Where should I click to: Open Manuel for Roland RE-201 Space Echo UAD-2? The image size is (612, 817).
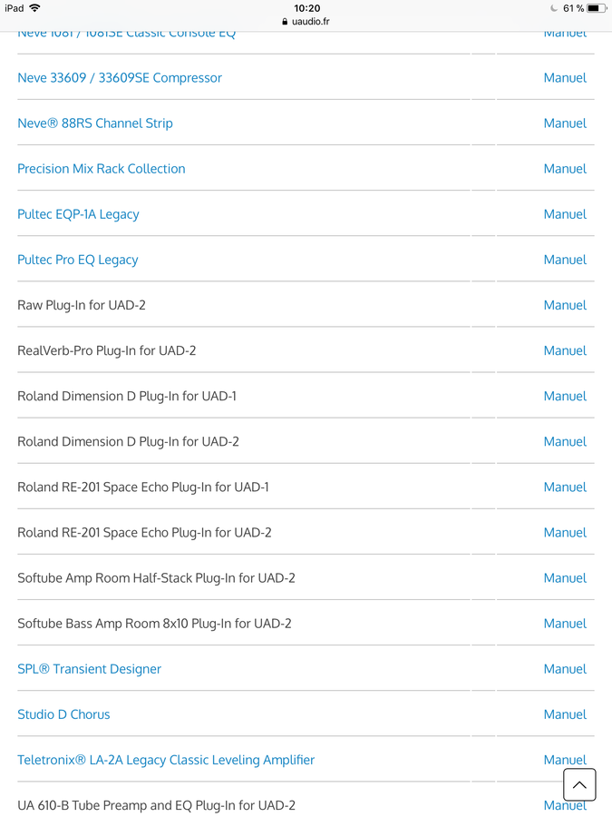565,532
